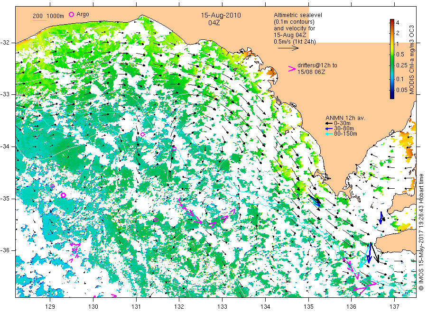This screenshot has height=313, width=427.
Task: Click the '0.25' color bar tick label
Action: 402,65
